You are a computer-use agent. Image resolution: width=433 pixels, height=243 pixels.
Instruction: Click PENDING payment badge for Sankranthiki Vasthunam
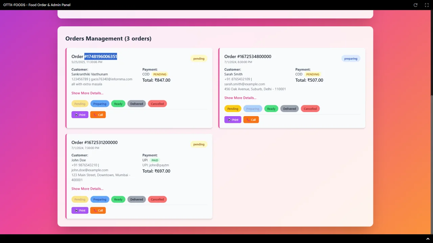[x=160, y=74]
